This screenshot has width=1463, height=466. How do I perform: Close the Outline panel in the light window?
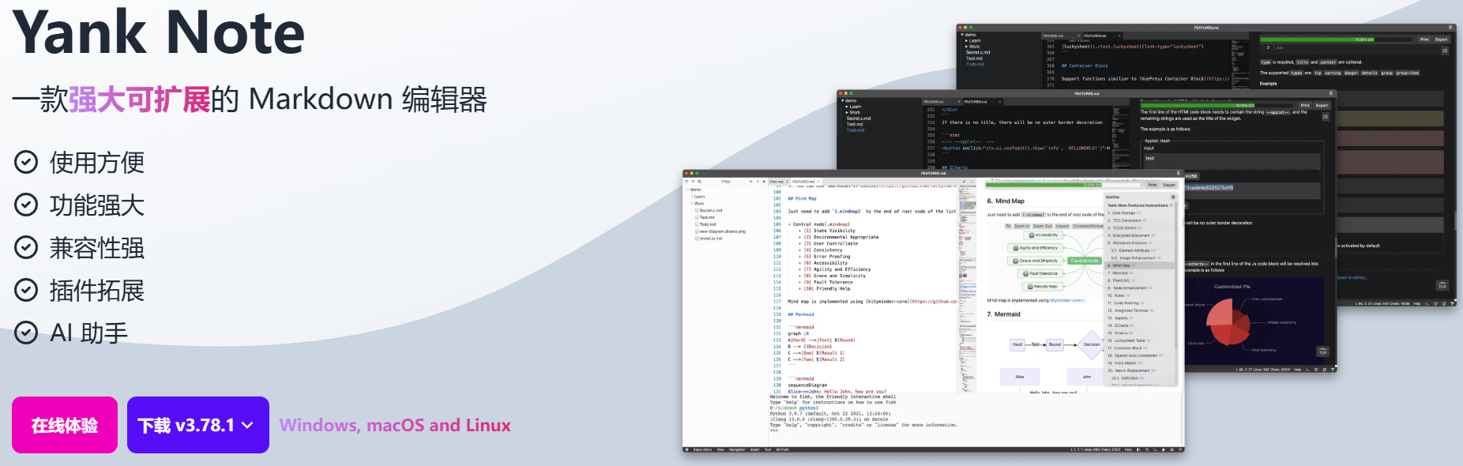tap(1172, 197)
